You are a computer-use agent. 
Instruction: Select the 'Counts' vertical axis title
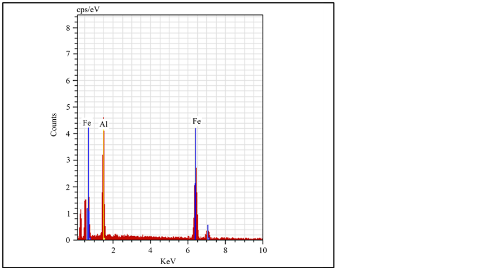click(53, 125)
